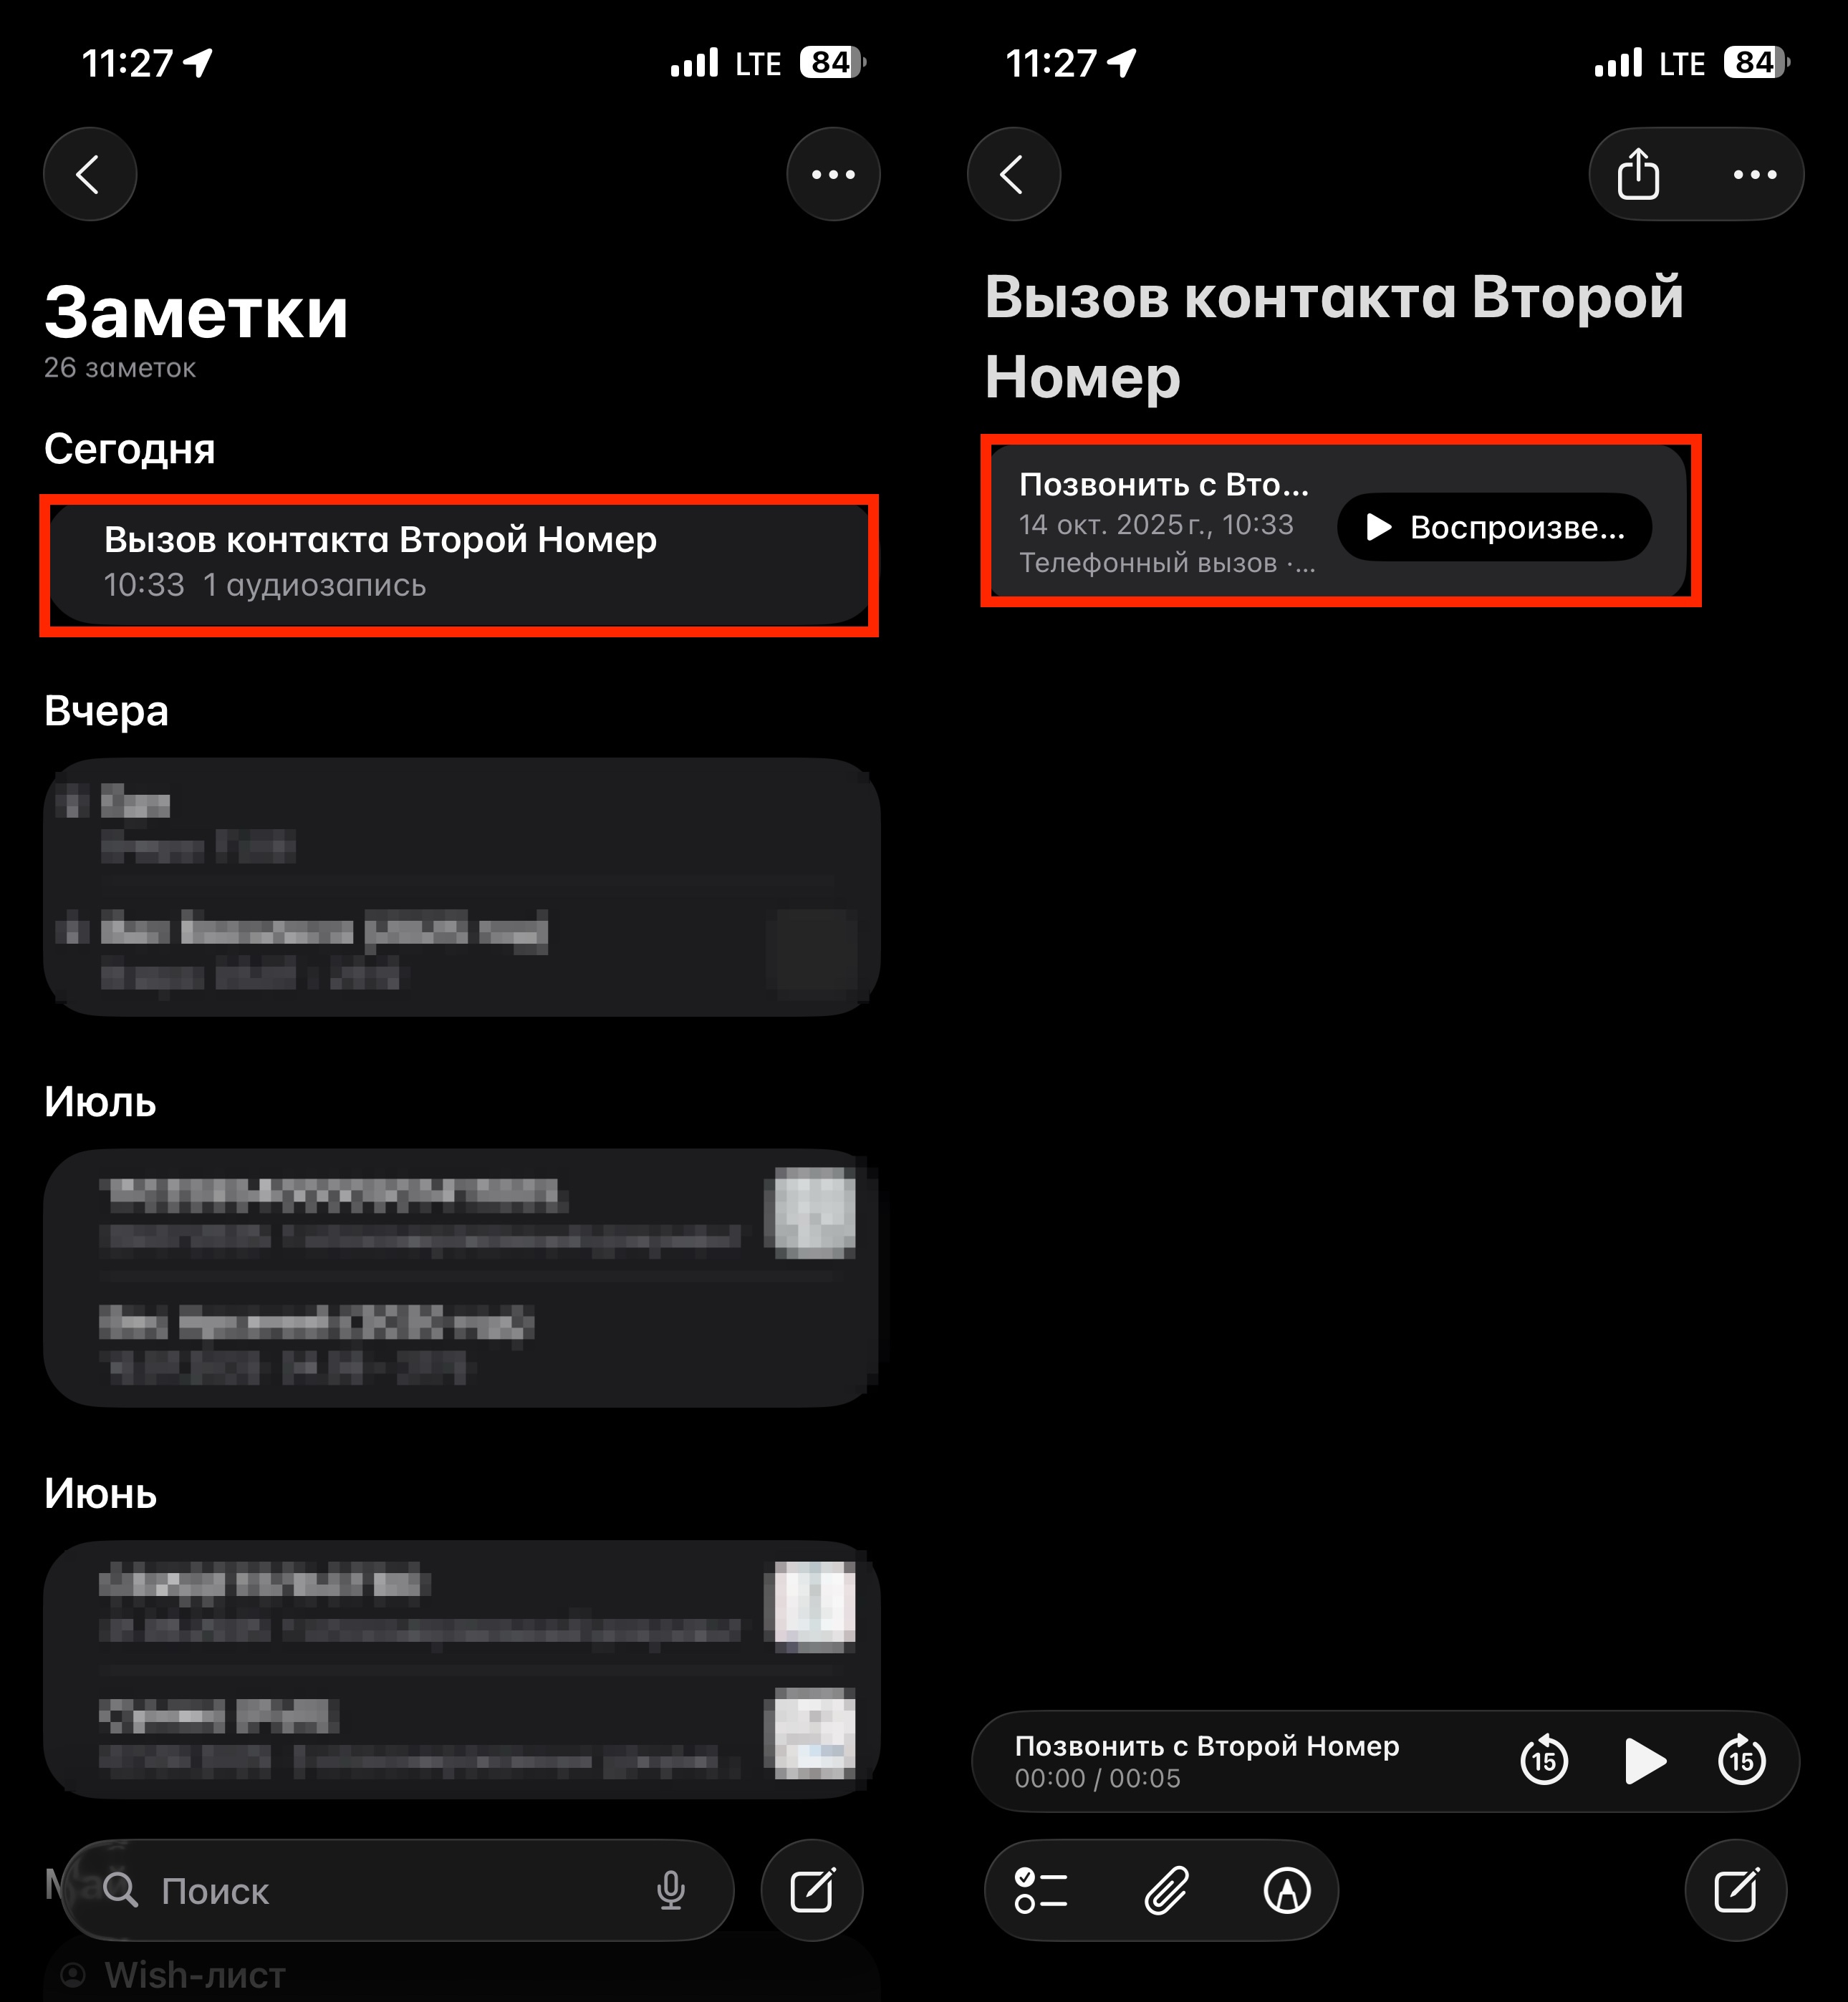Open more options menu in notes list
The image size is (1848, 2002).
(833, 174)
